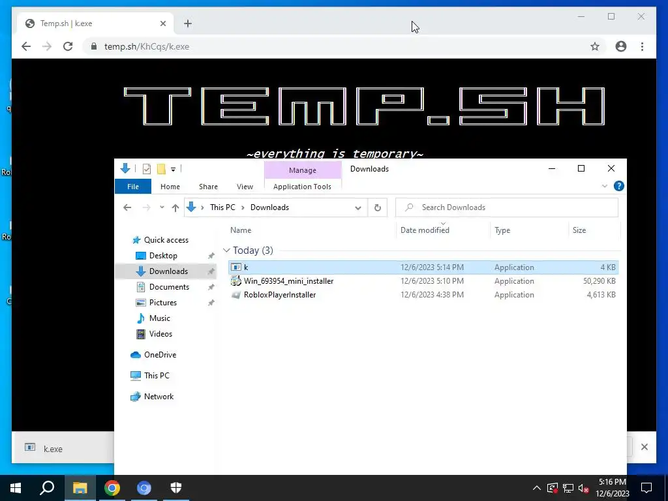This screenshot has height=501, width=668.
Task: Open Windows taskbar search
Action: coord(47,488)
